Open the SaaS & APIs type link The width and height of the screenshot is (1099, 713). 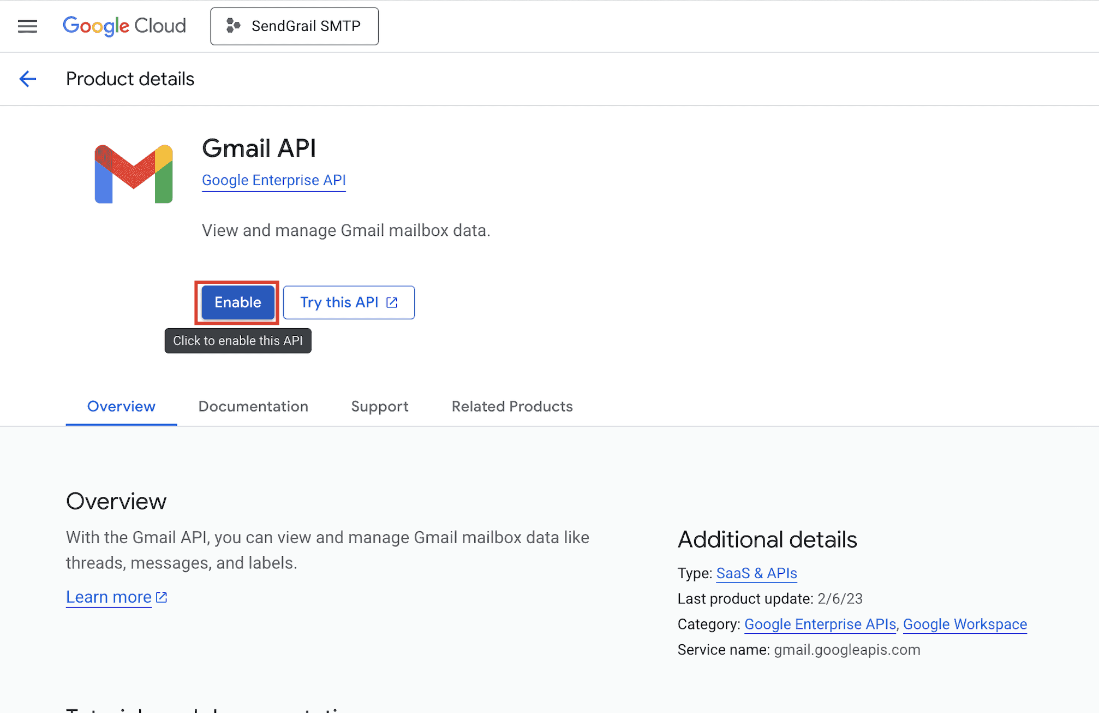tap(756, 573)
